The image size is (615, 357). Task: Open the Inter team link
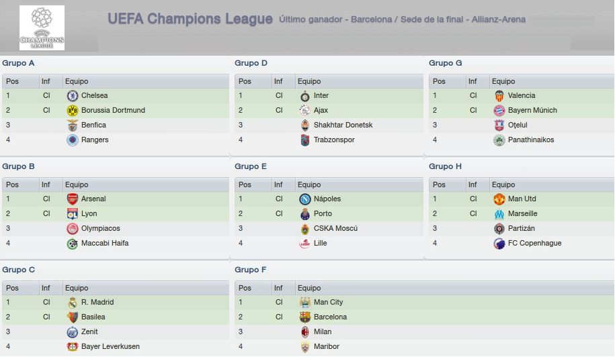coord(321,95)
